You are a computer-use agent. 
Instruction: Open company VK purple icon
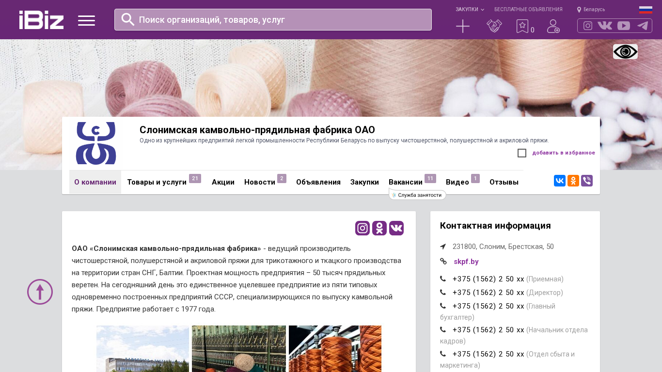[396, 228]
